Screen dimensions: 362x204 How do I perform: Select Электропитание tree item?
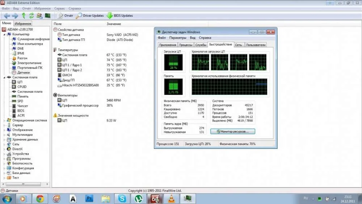pos(27,63)
